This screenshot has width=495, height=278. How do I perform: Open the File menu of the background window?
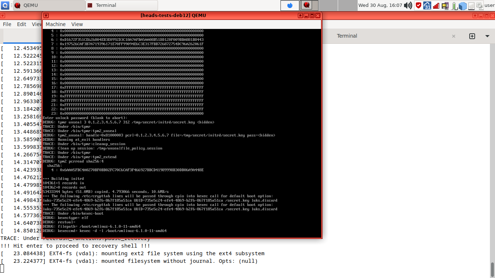coord(7,24)
